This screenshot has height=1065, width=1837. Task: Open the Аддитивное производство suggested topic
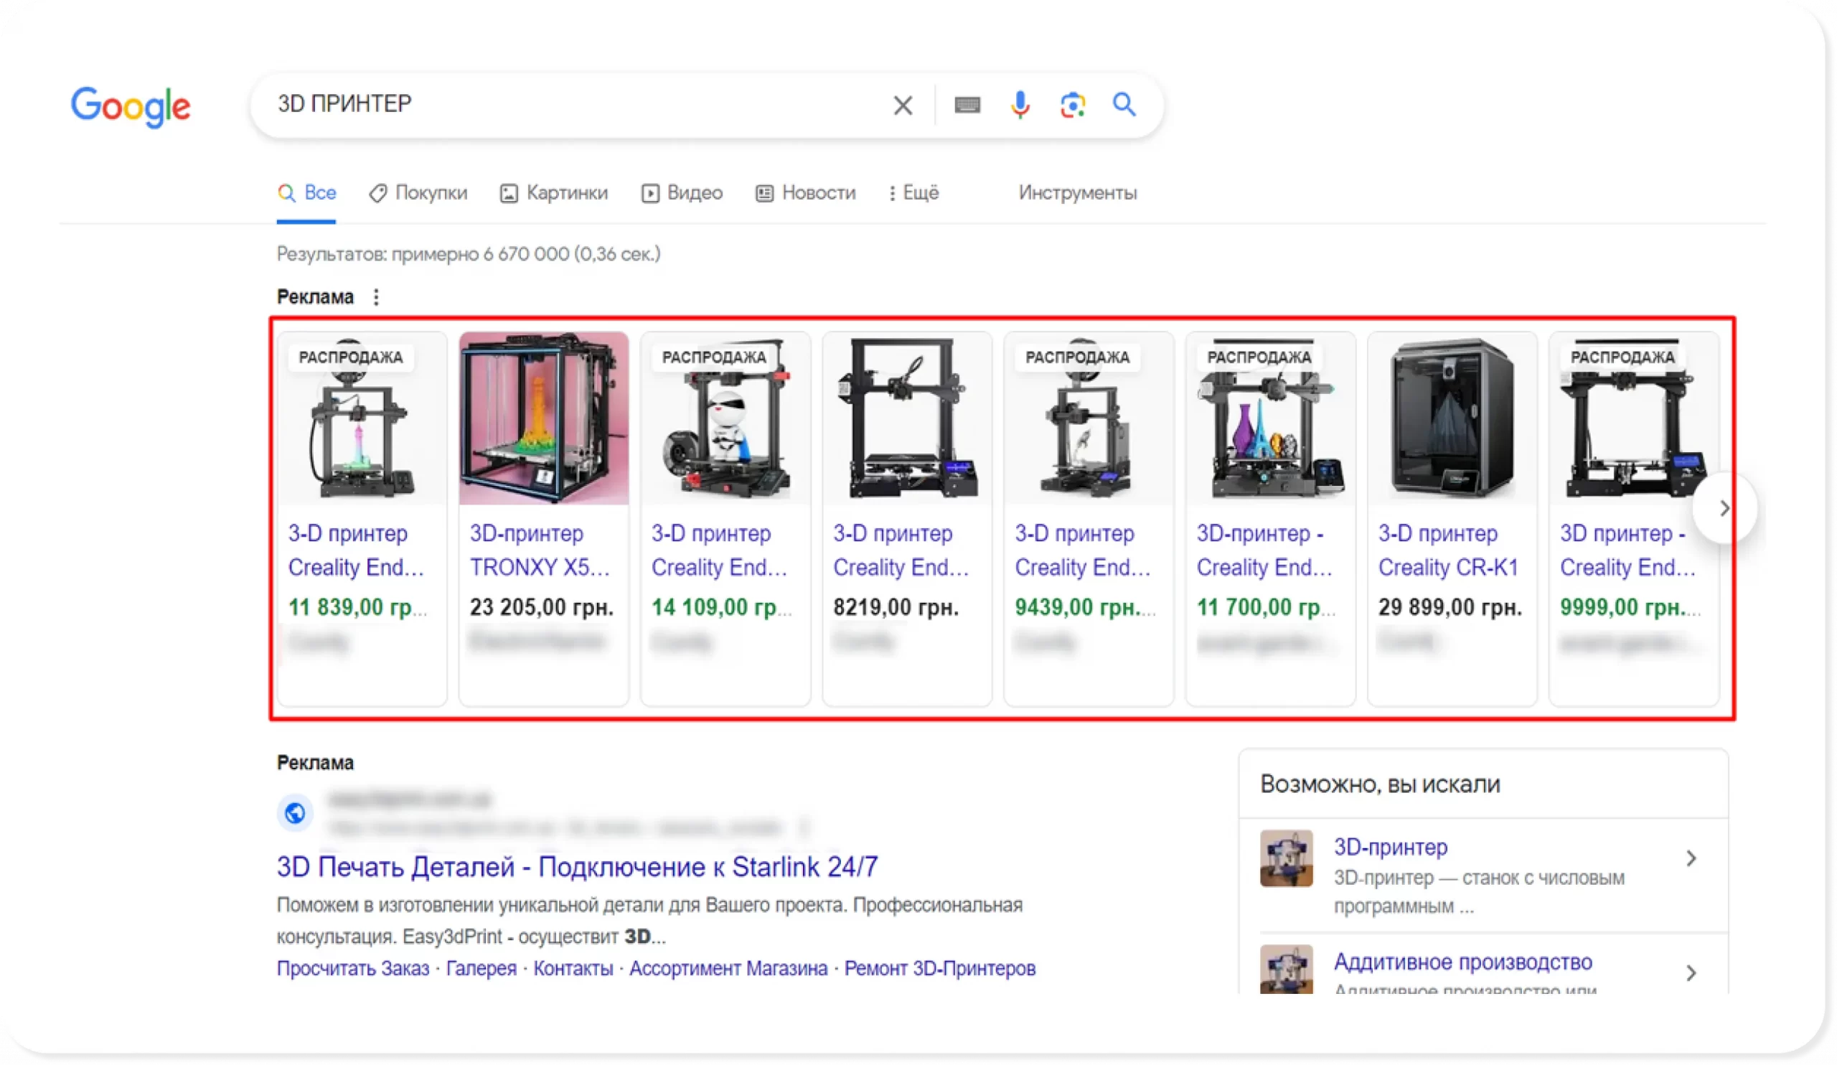tap(1463, 962)
